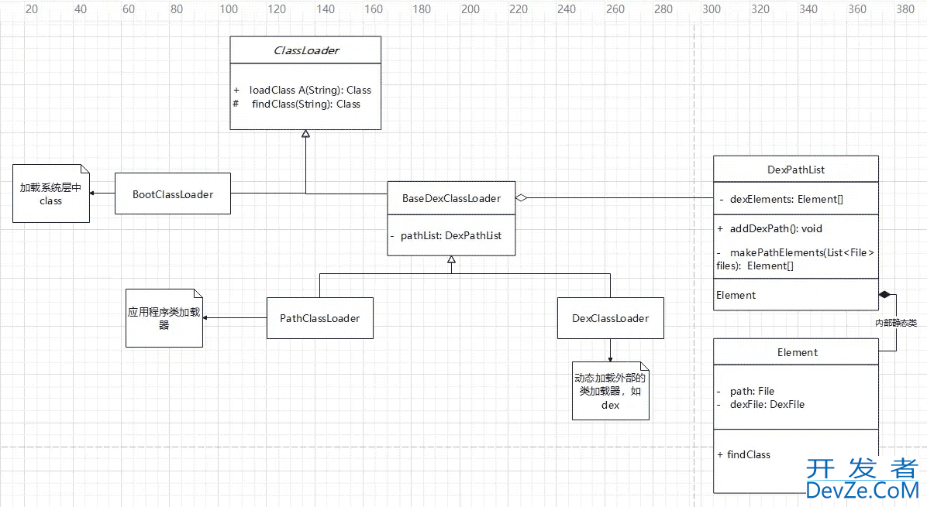
Task: Click ruler mark 200
Action: click(x=470, y=9)
